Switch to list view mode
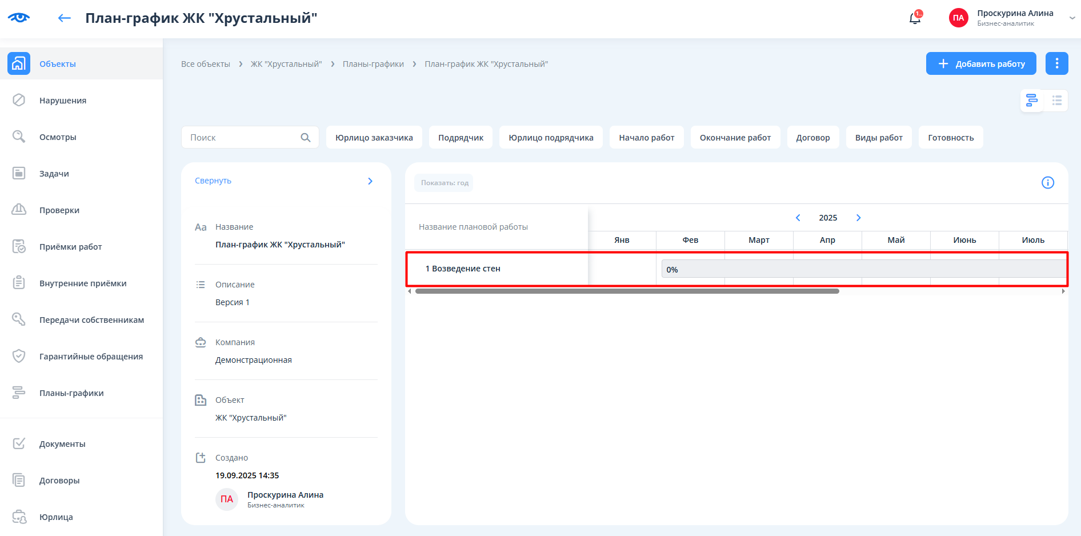1081x536 pixels. point(1056,101)
